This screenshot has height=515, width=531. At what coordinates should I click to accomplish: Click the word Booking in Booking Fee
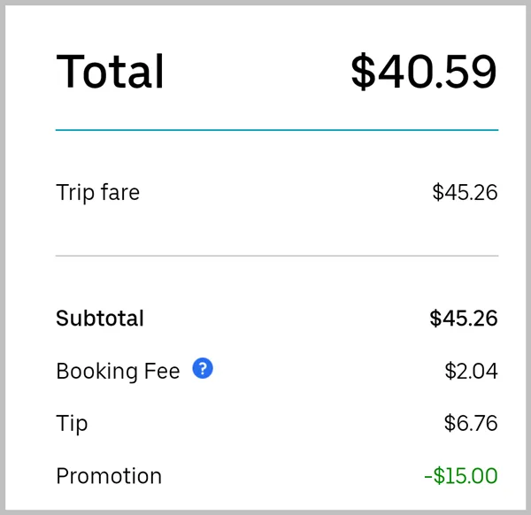96,372
